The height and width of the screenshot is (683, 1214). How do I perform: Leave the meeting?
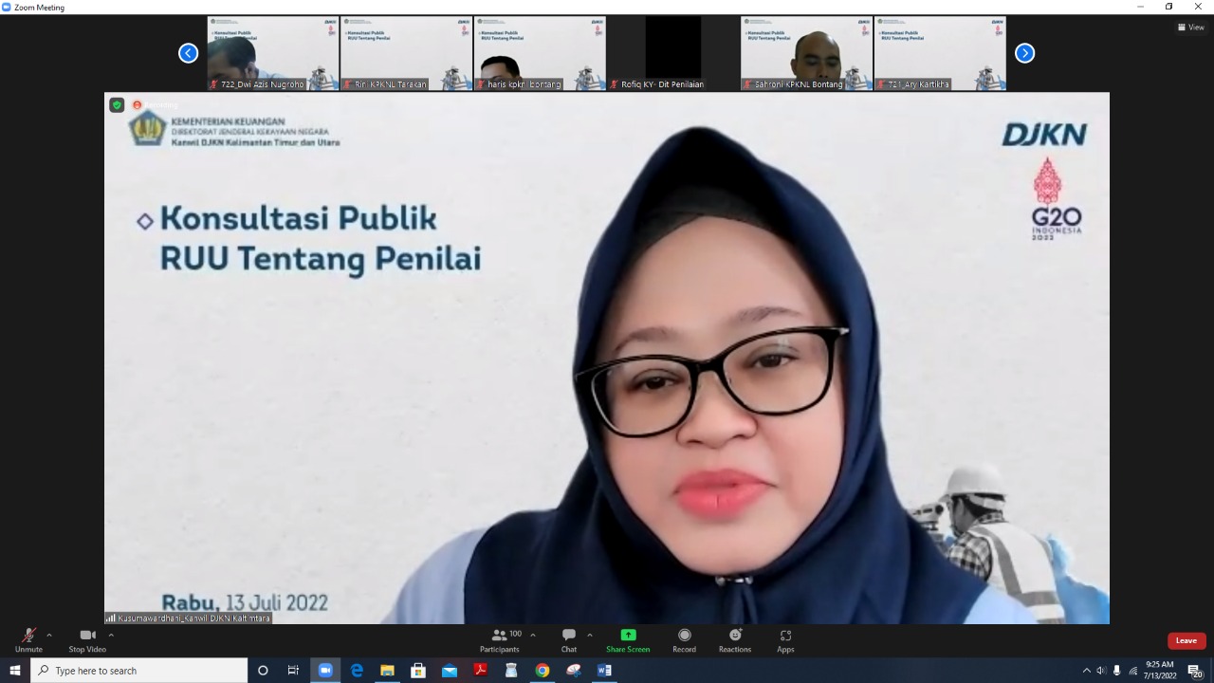pyautogui.click(x=1186, y=640)
